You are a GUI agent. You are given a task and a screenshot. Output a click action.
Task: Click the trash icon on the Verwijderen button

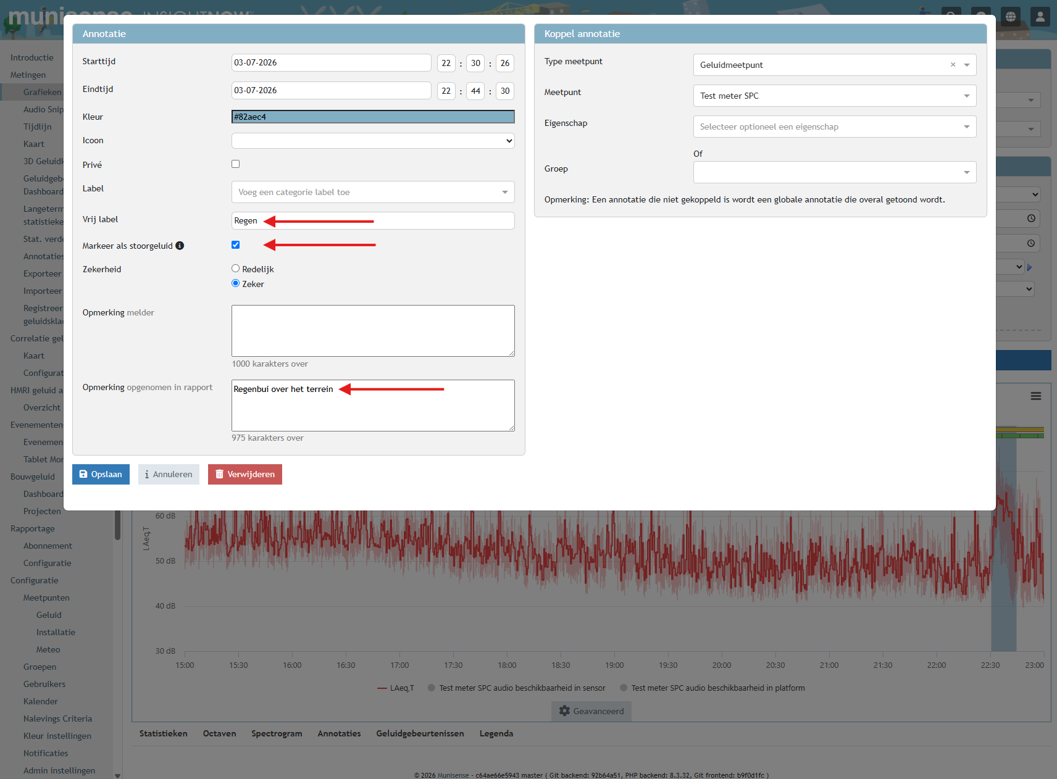pos(219,474)
